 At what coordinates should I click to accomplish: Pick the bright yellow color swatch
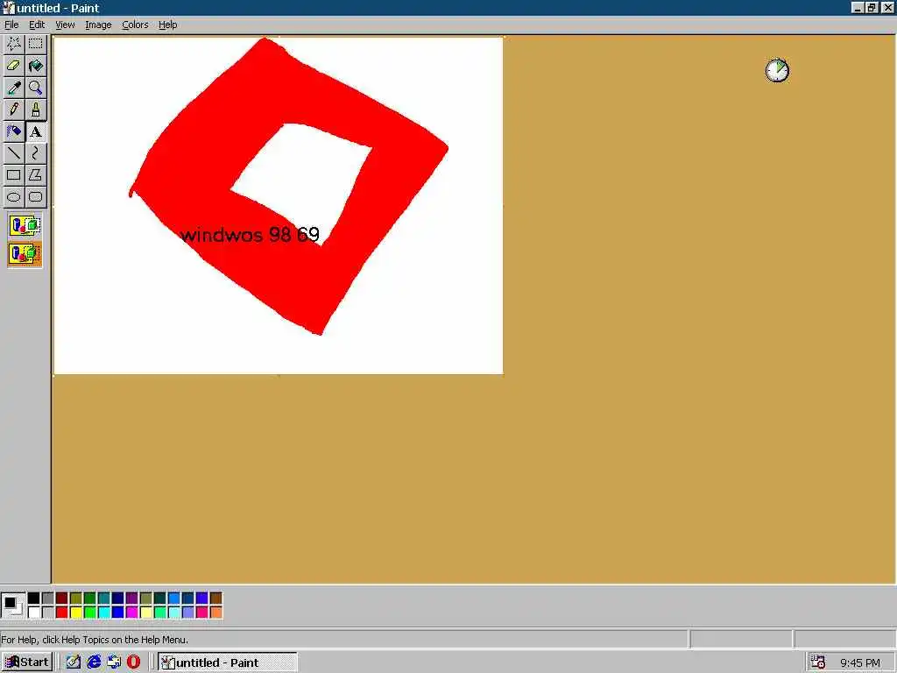coord(75,613)
